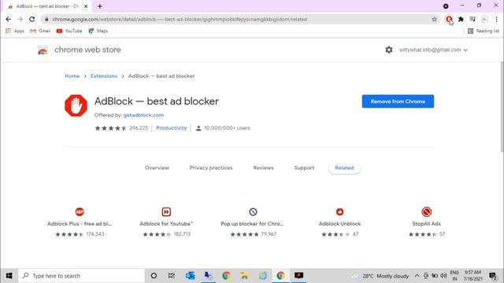This screenshot has height=283, width=504.
Task: Open Outlook from the taskbar
Action: click(x=190, y=276)
